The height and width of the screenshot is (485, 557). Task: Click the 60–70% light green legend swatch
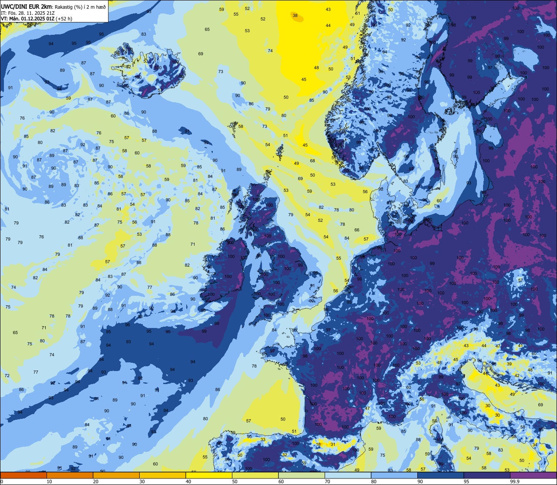(302, 475)
